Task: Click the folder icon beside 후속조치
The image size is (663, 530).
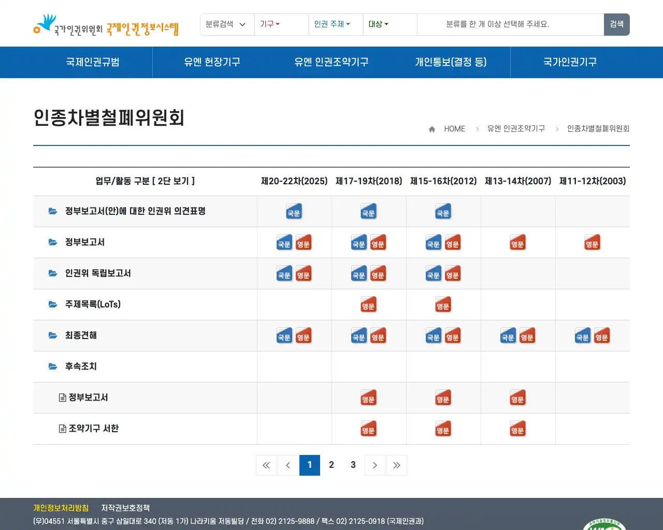Action: click(x=53, y=366)
